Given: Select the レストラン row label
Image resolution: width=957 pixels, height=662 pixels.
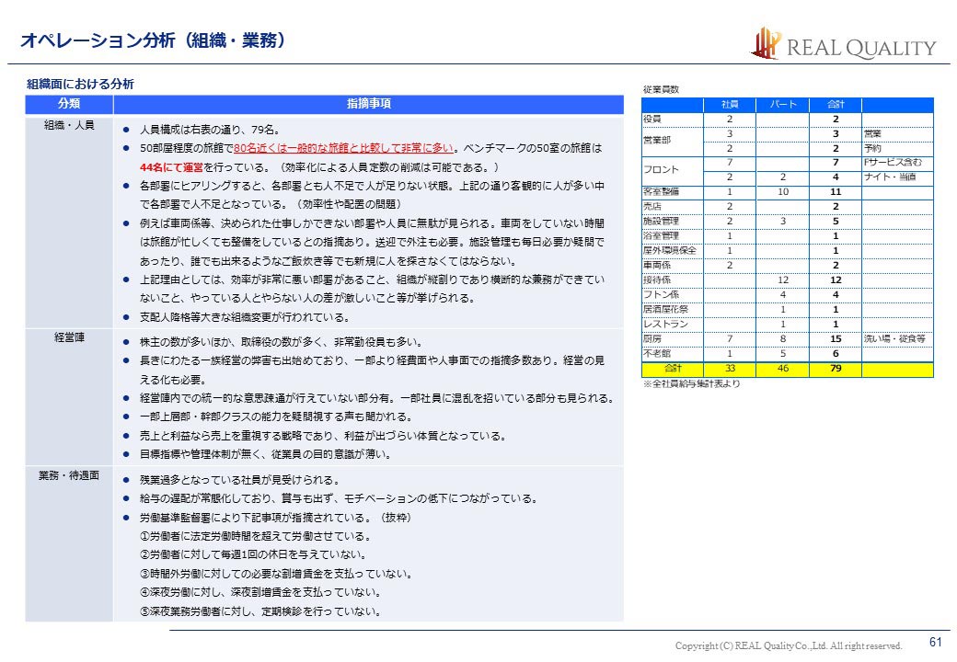Looking at the screenshot, I should pyautogui.click(x=666, y=324).
